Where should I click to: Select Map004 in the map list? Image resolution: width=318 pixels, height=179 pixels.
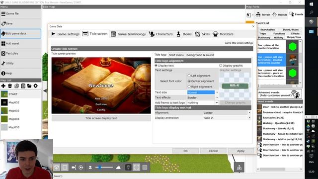[20, 119]
